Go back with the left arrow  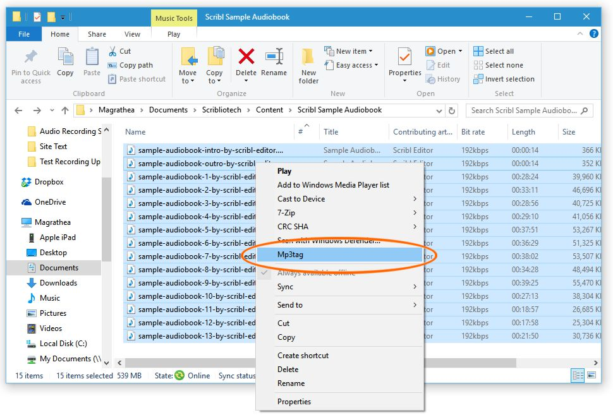(x=18, y=111)
